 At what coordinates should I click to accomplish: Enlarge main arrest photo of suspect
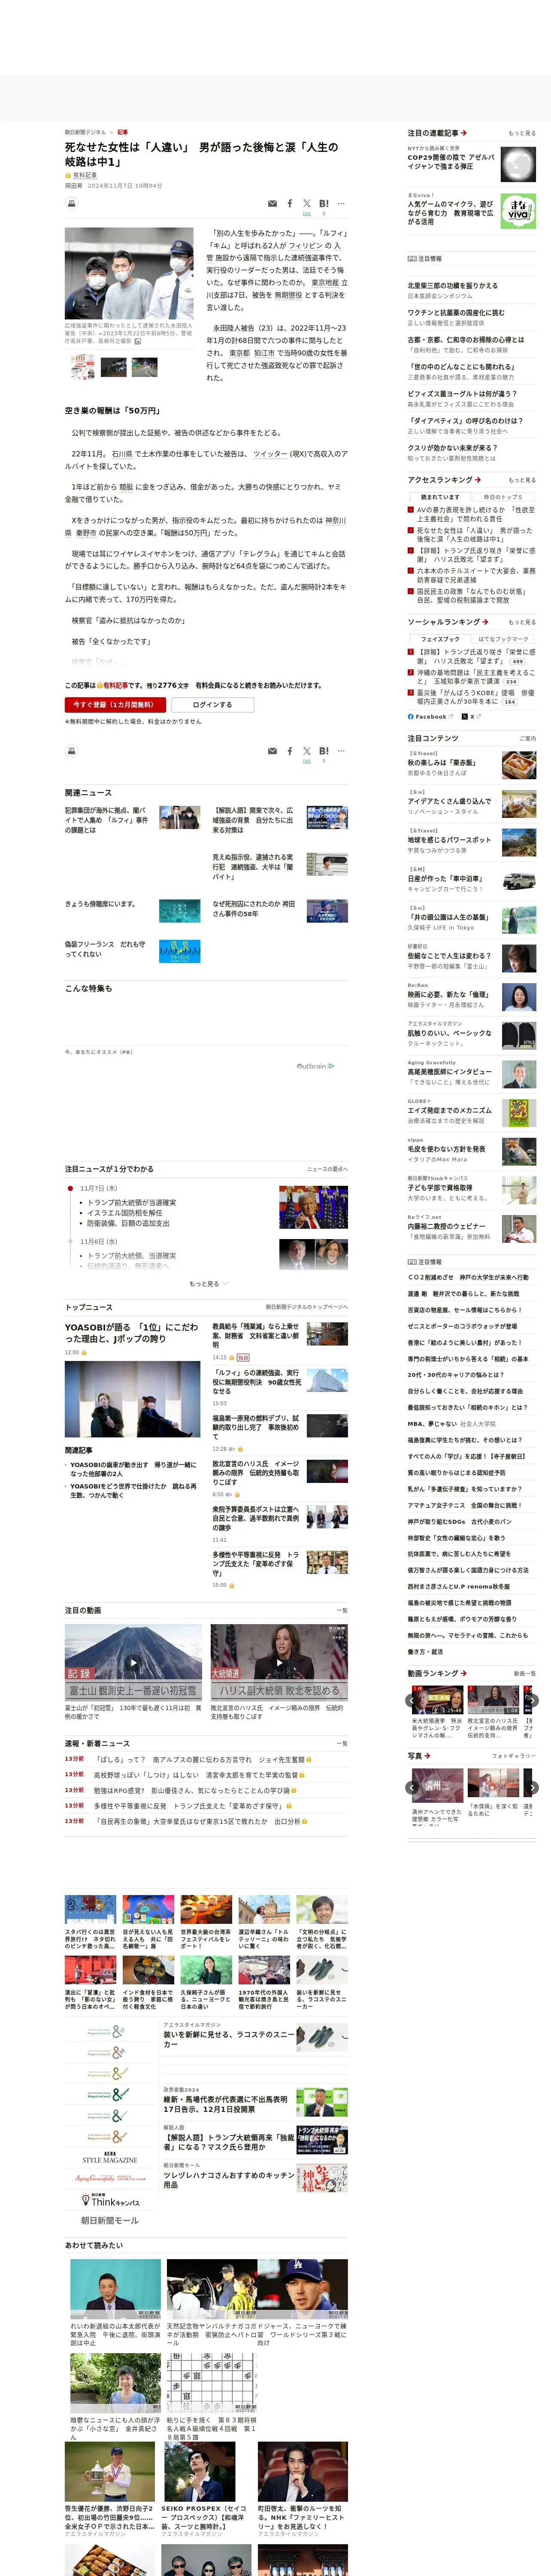(x=129, y=273)
